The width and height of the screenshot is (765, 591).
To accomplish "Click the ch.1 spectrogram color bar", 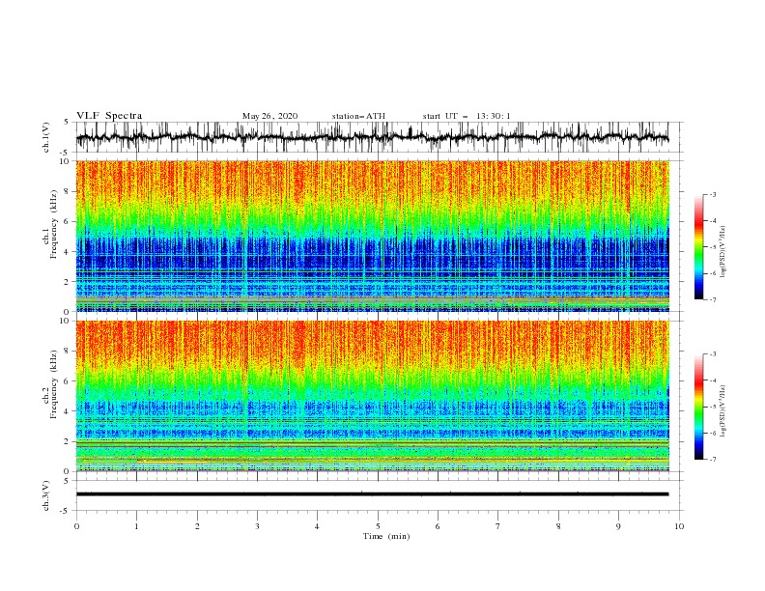I will click(699, 247).
